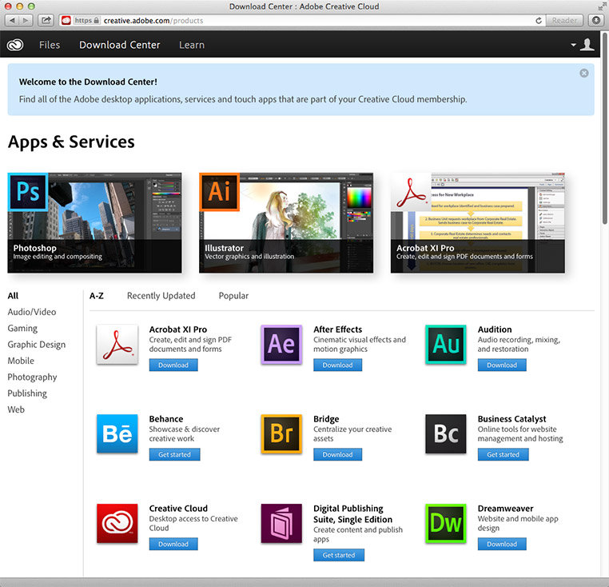609x587 pixels.
Task: Click the Creative Cloud logo in header
Action: pyautogui.click(x=15, y=45)
